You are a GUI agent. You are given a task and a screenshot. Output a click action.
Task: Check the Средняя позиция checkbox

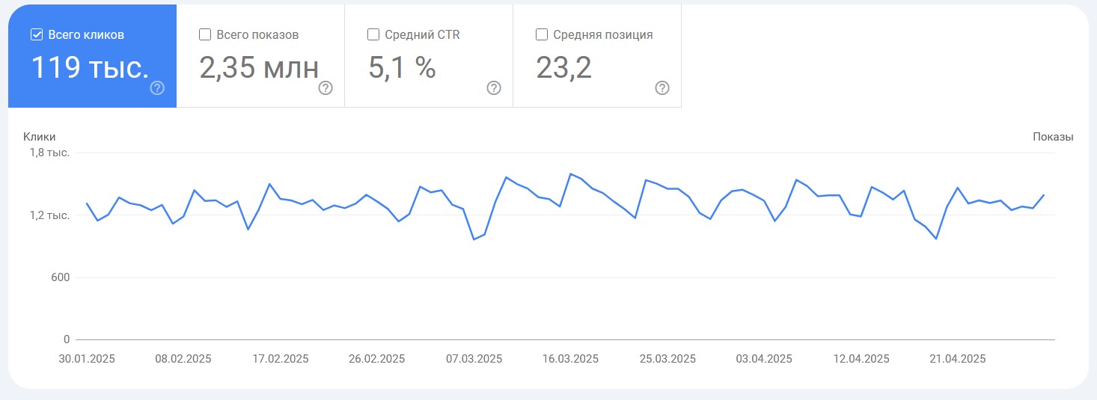pos(542,34)
